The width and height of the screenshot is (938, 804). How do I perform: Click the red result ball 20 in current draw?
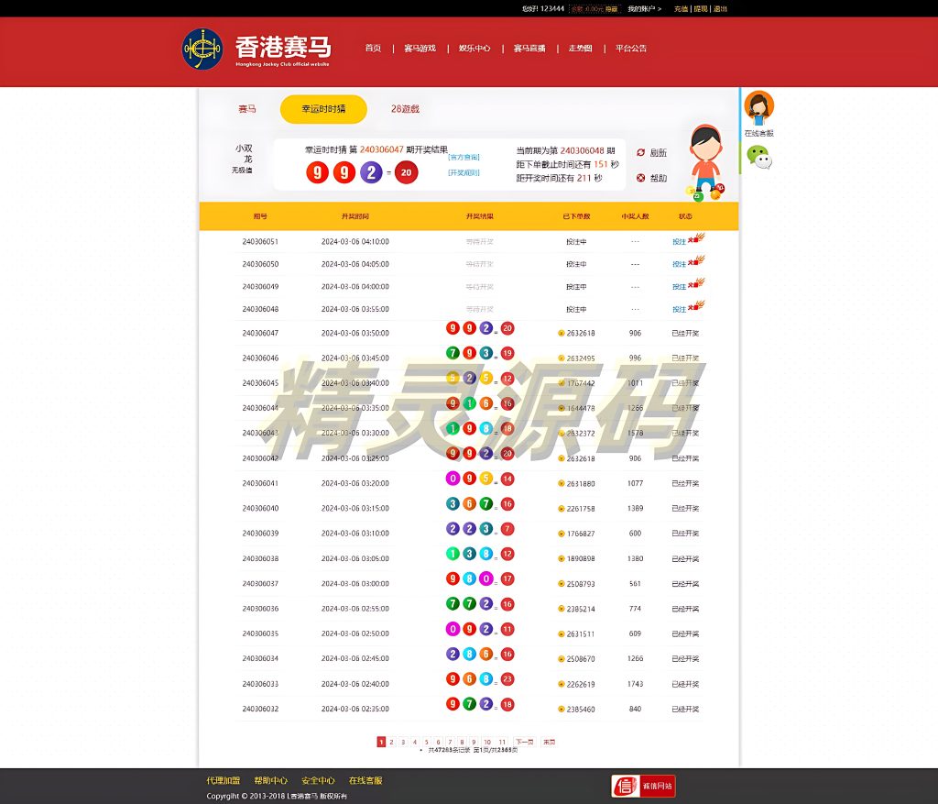406,172
